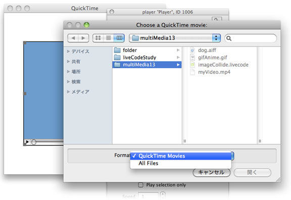Go back with the left arrow button
The width and height of the screenshot is (291, 200).
[x=73, y=38]
